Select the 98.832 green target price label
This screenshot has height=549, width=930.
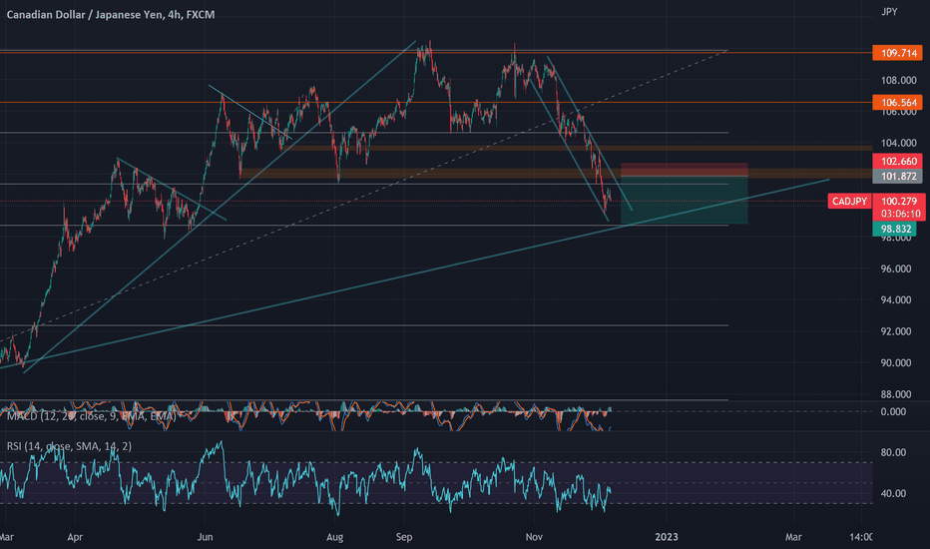coord(894,229)
